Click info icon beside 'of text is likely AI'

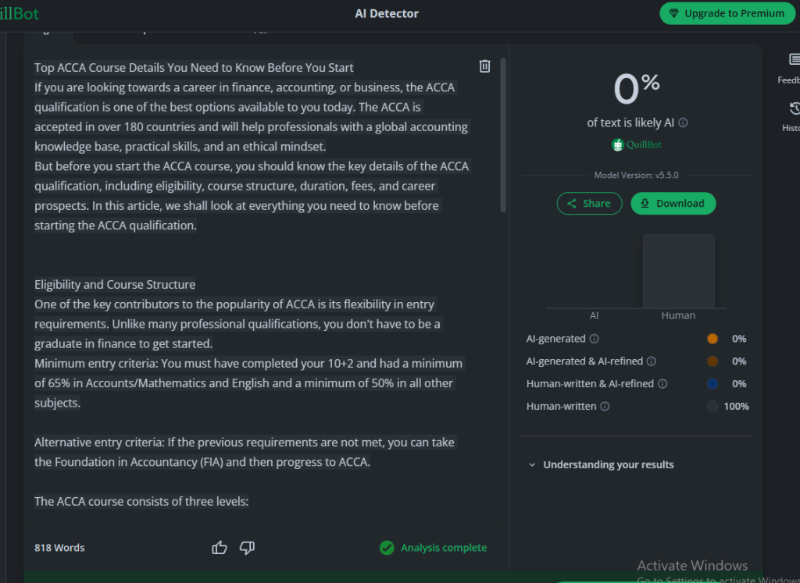683,123
